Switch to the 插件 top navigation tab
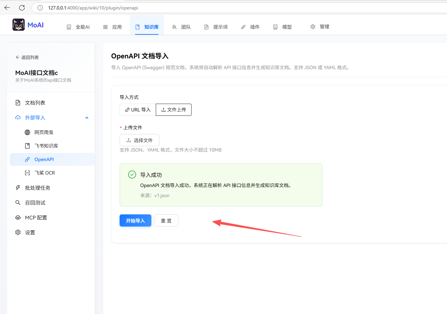 [250, 27]
